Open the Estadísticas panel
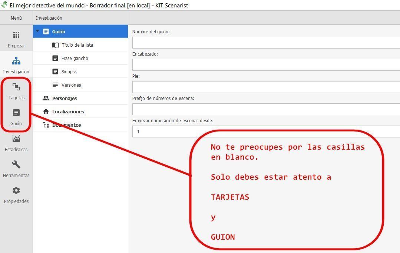 tap(16, 142)
